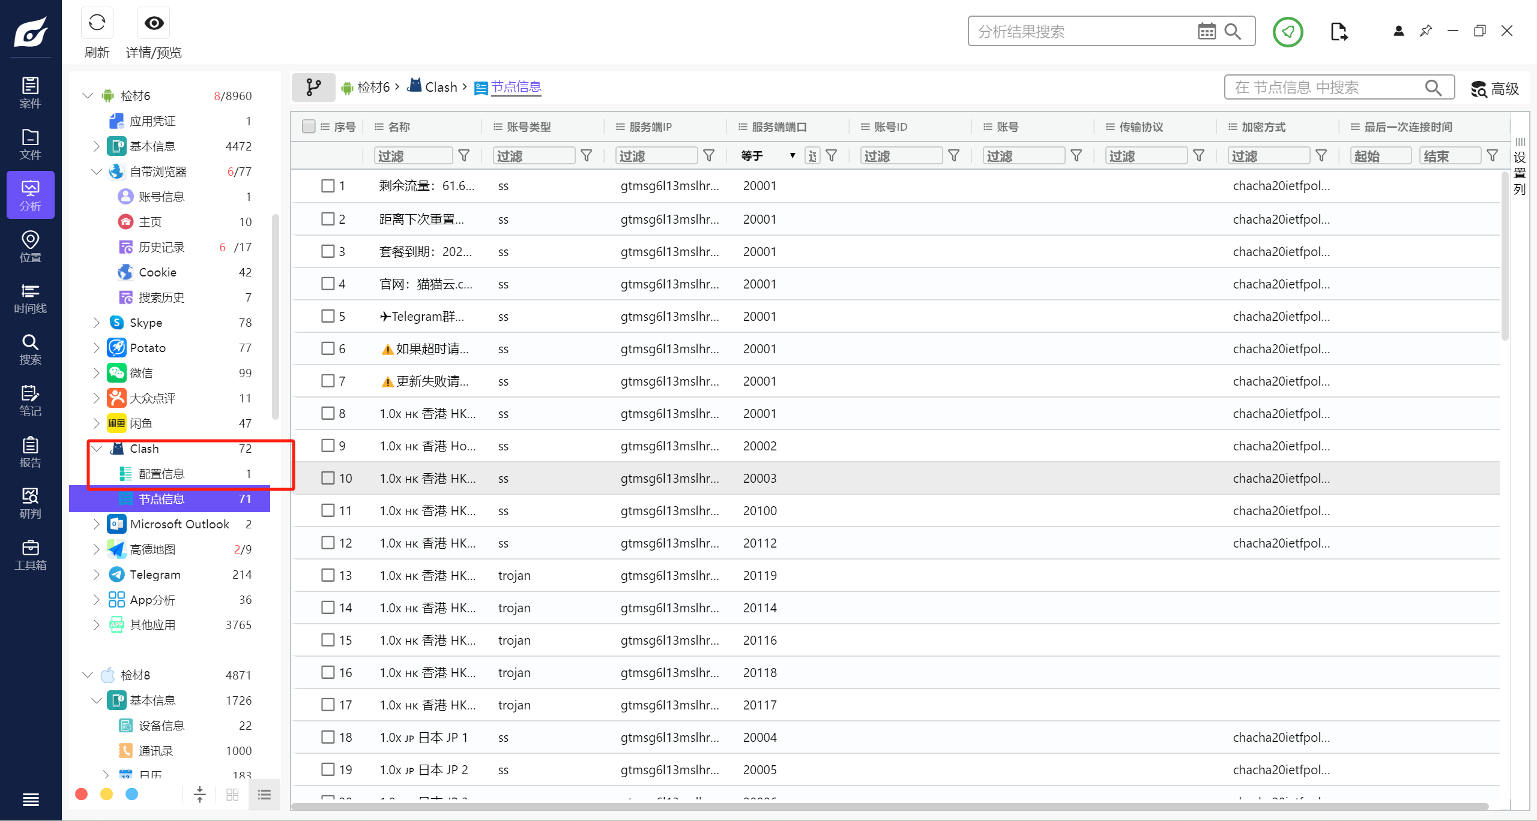Click the branch tree icon beside breadcrumb
1537x821 pixels.
pyautogui.click(x=313, y=88)
